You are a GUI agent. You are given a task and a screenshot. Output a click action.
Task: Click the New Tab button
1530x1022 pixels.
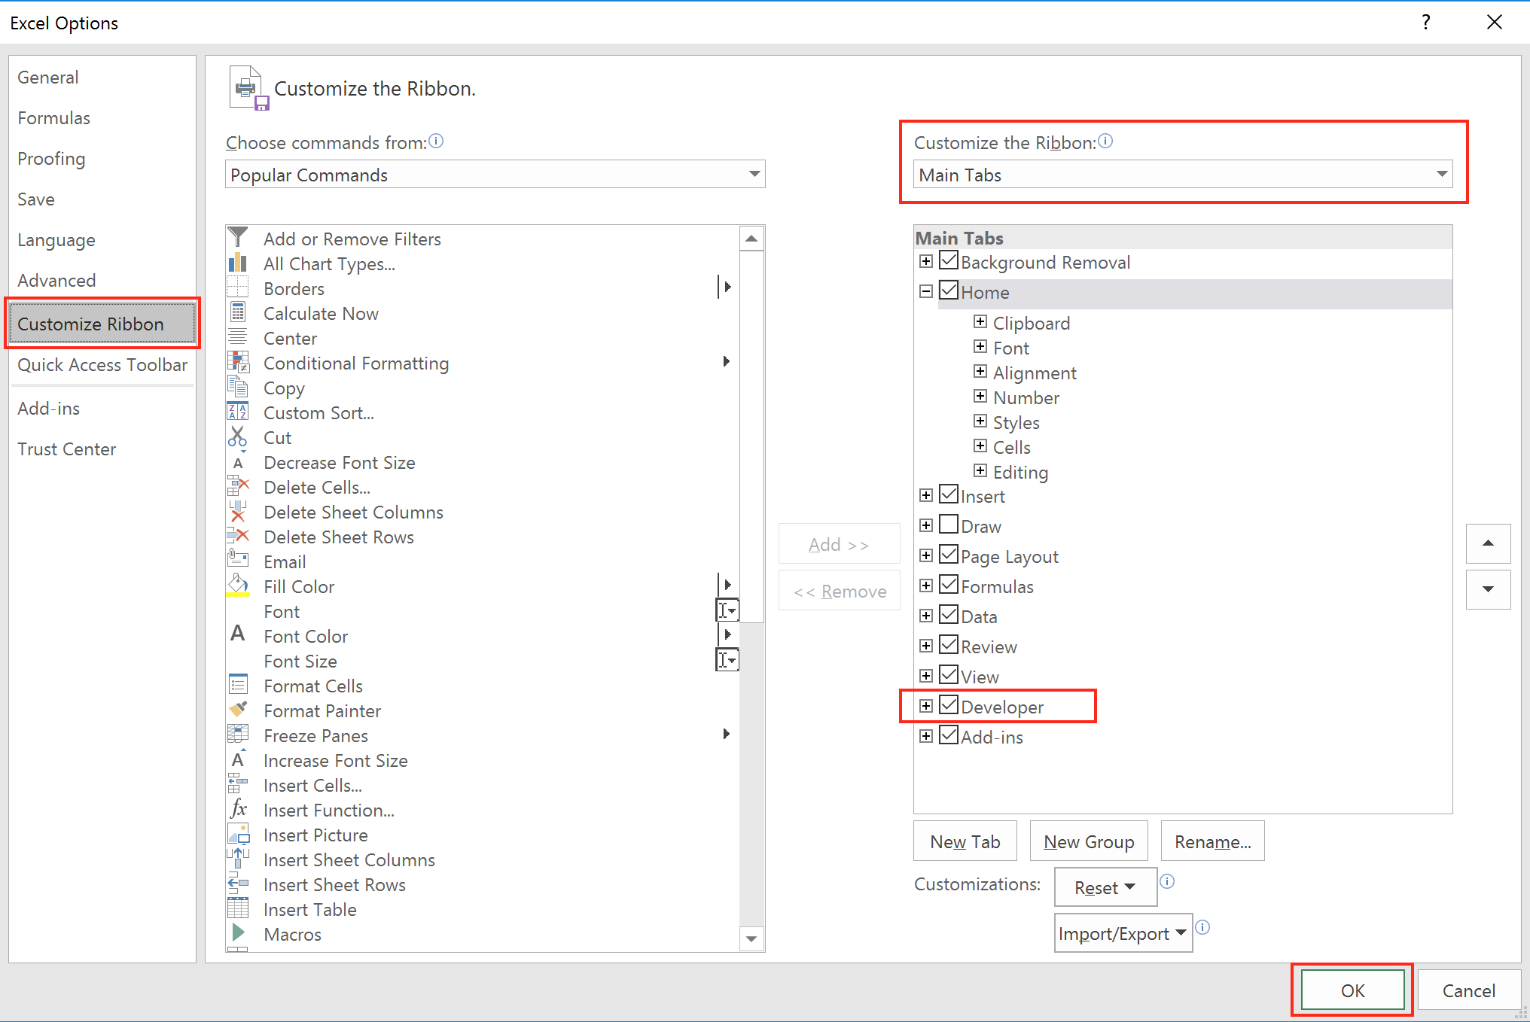pyautogui.click(x=968, y=842)
